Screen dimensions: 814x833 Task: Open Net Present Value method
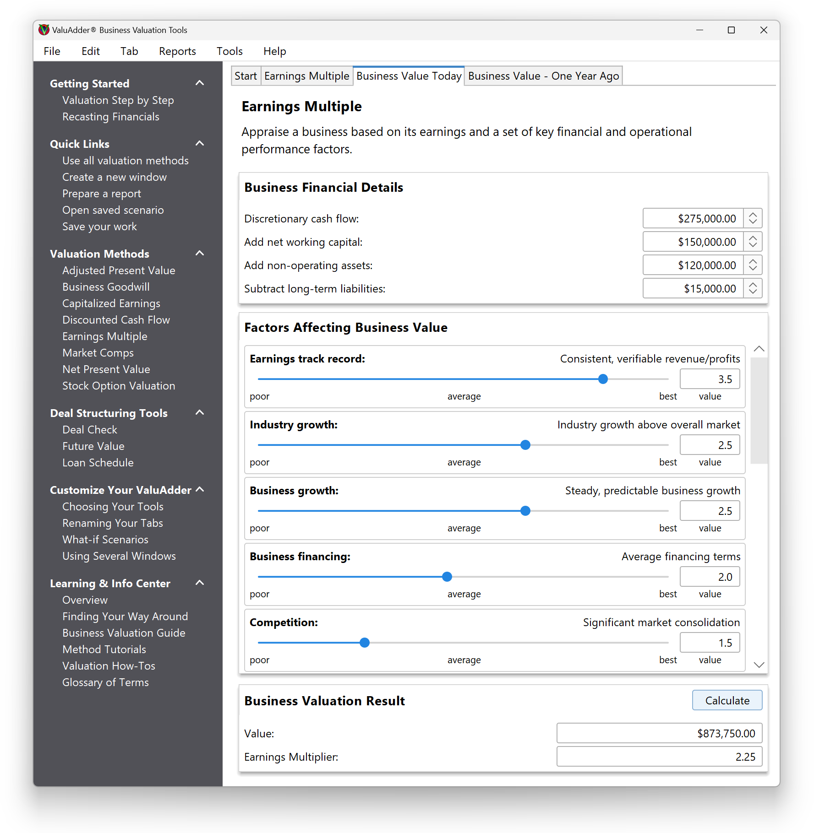(x=106, y=369)
